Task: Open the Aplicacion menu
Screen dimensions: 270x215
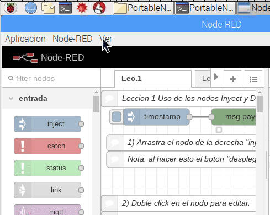Action: 25,39
